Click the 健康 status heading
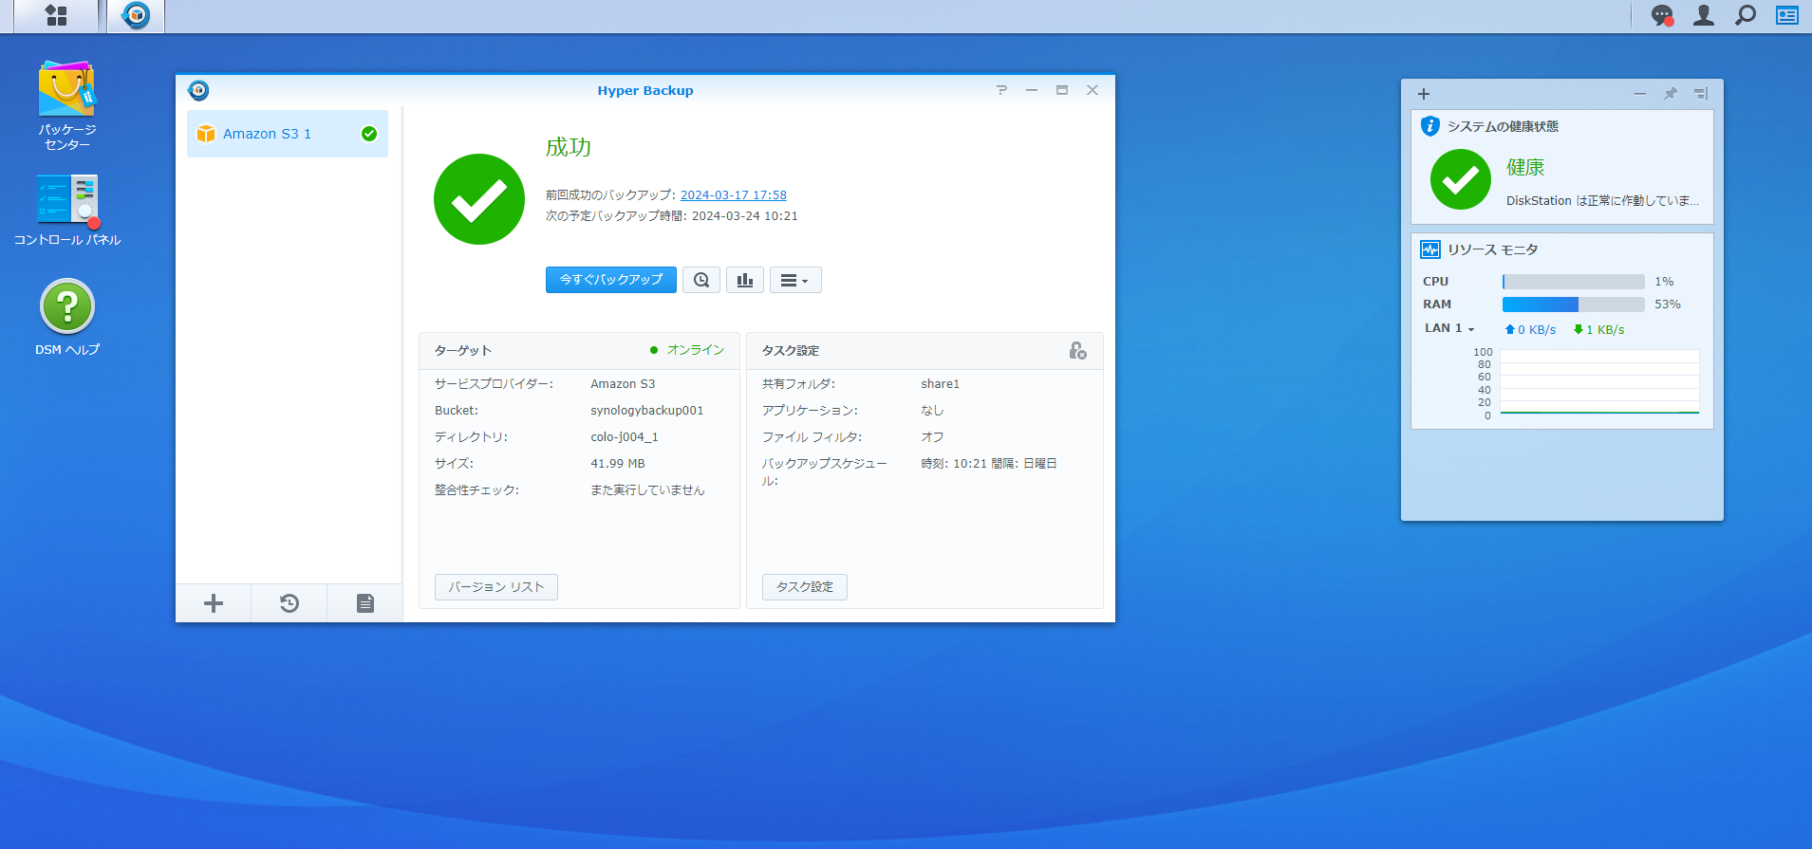This screenshot has width=1812, height=849. pyautogui.click(x=1525, y=168)
